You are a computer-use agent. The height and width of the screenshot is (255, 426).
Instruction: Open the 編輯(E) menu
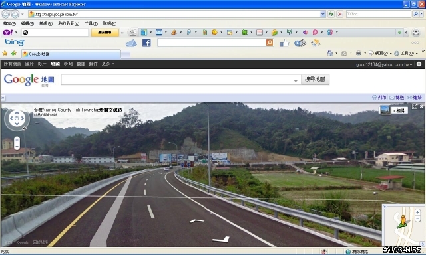pos(27,24)
